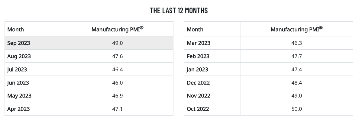The height and width of the screenshot is (121, 359).
Task: Select the Mar 2023 month cell
Action: [199, 43]
